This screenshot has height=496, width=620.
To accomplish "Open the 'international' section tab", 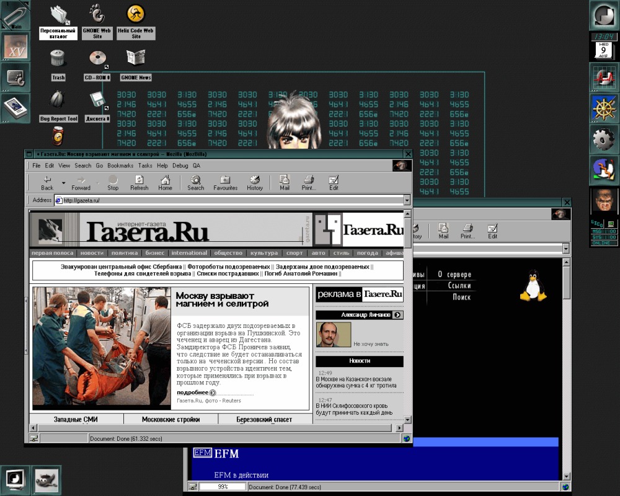I will (189, 253).
